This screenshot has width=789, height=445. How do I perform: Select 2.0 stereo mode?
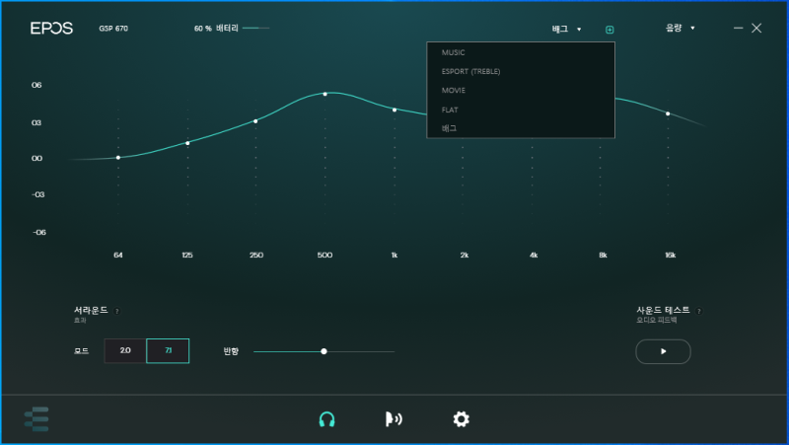click(x=125, y=351)
